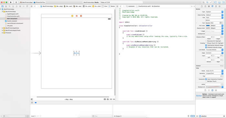Viewport: 226px width, 118px height.
Task: Show the Quick Help inspector
Action: tap(205, 6)
